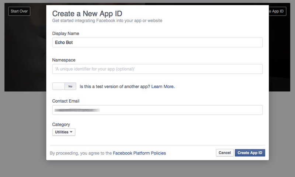Click the Namespace input field
This screenshot has width=295, height=177.
157,69
